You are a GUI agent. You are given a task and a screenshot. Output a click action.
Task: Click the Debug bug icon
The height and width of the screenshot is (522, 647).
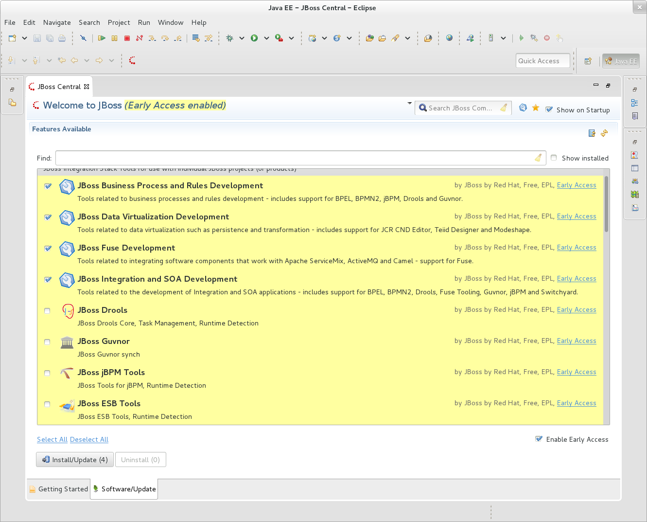tap(229, 38)
